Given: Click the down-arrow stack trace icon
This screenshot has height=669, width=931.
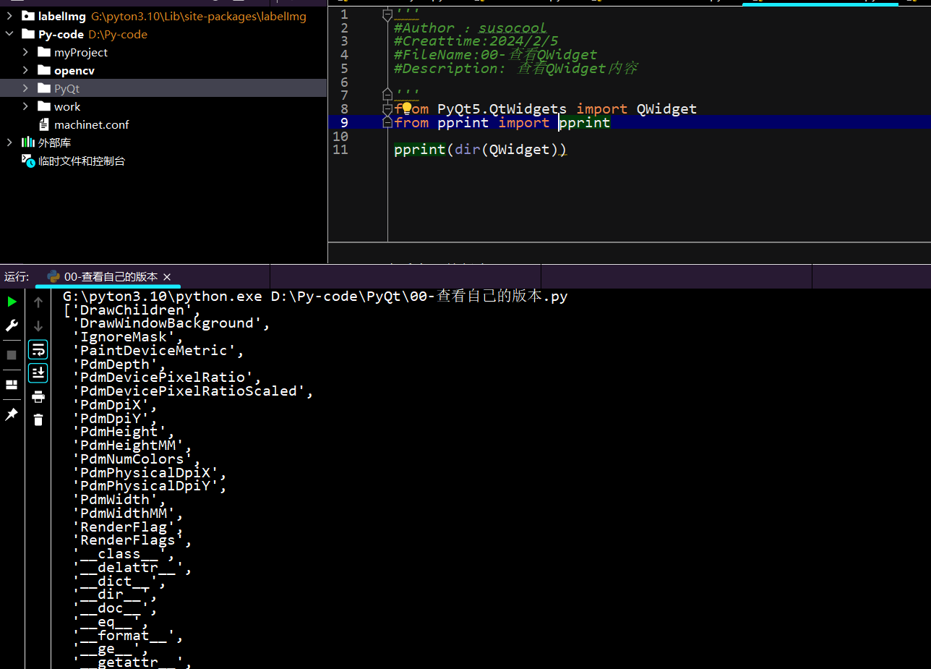Looking at the screenshot, I should [x=38, y=326].
